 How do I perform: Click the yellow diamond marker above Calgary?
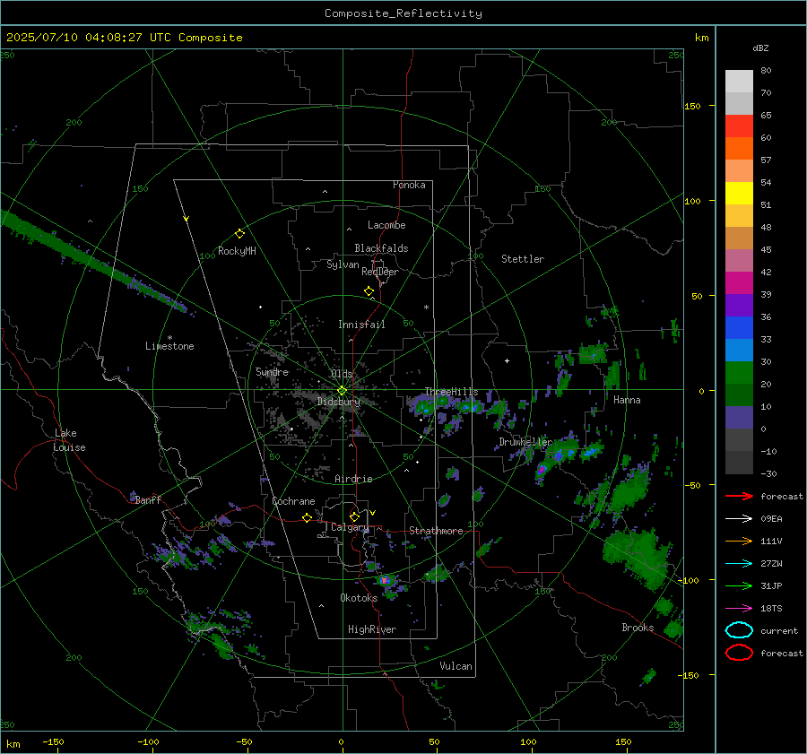[x=354, y=516]
